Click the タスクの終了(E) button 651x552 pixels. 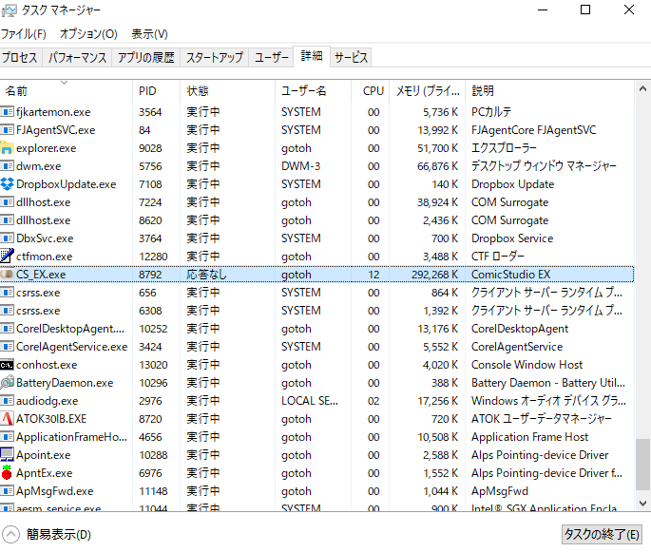602,535
